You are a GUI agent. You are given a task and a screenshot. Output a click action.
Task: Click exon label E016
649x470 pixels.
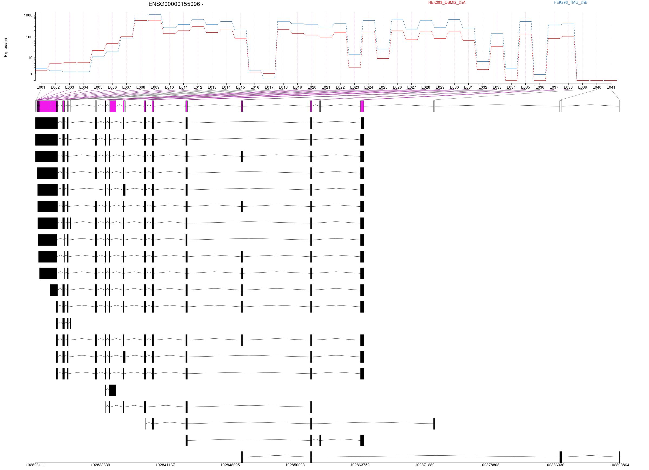click(255, 88)
